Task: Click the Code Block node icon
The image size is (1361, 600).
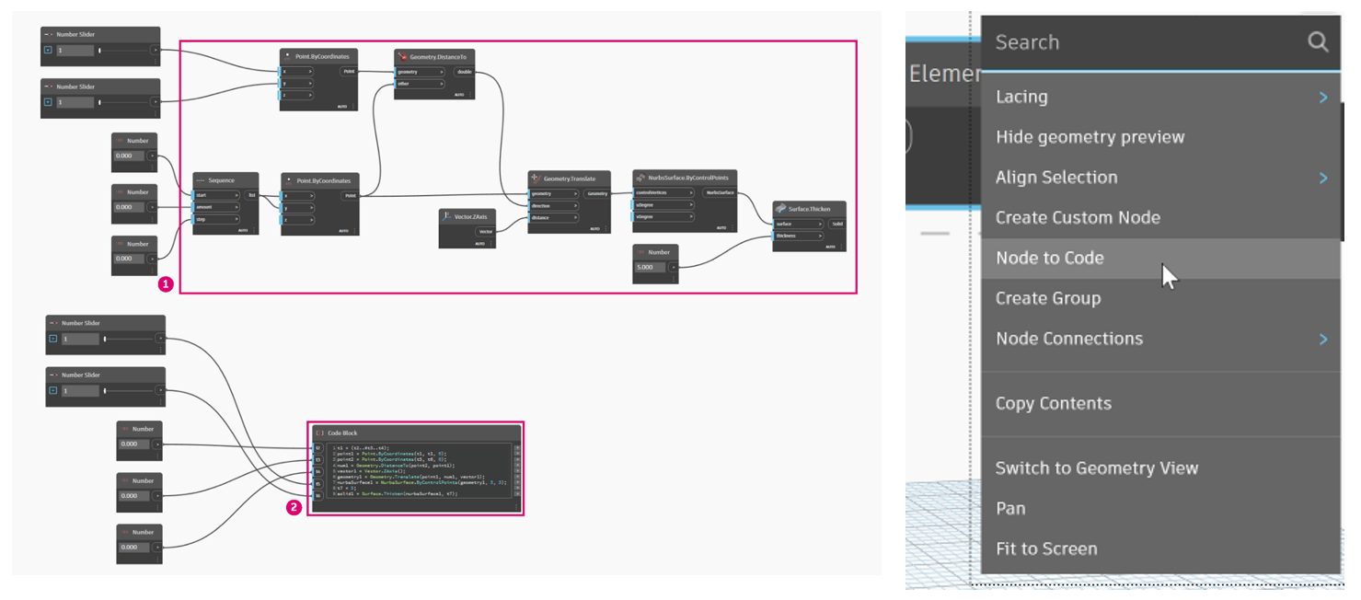Action: [x=319, y=433]
